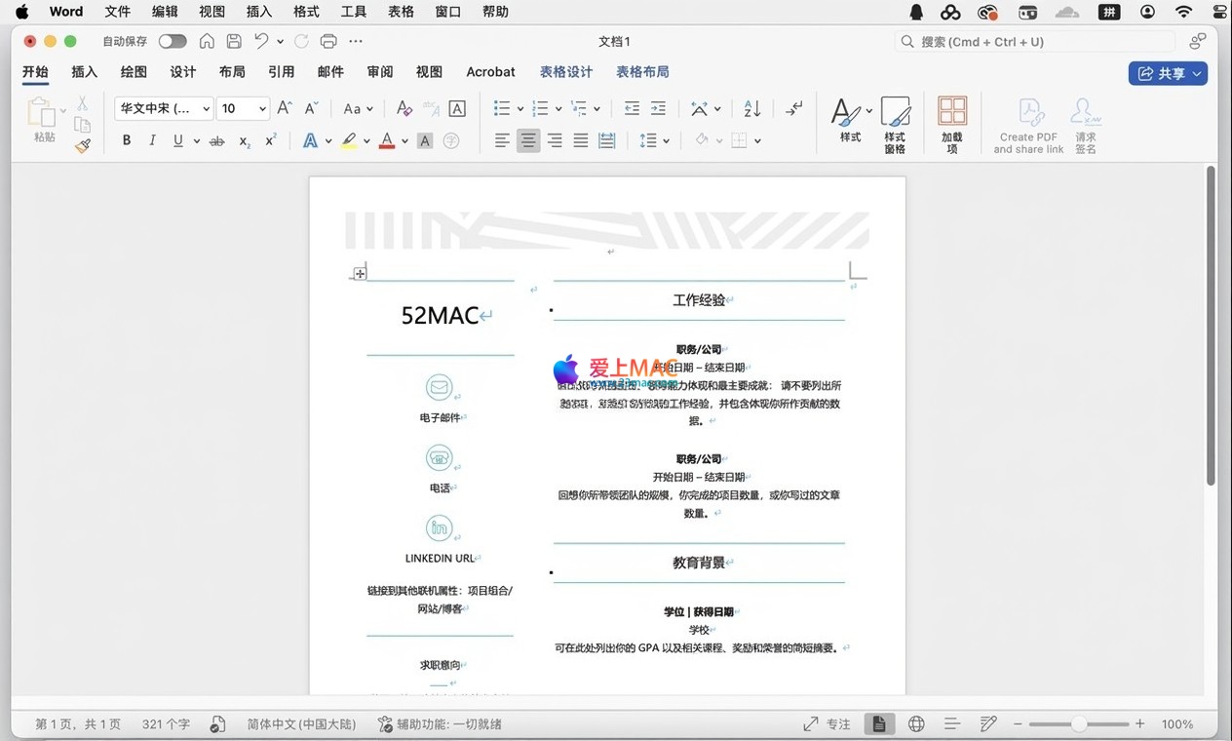Click the search field in title bar

[1033, 41]
